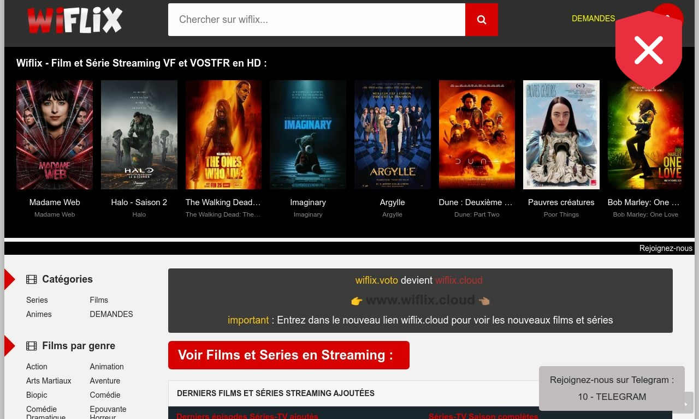Select the Derniers épisodes Séries-TV ajoutés tab
Screen dimensions: 699x419
(247, 415)
